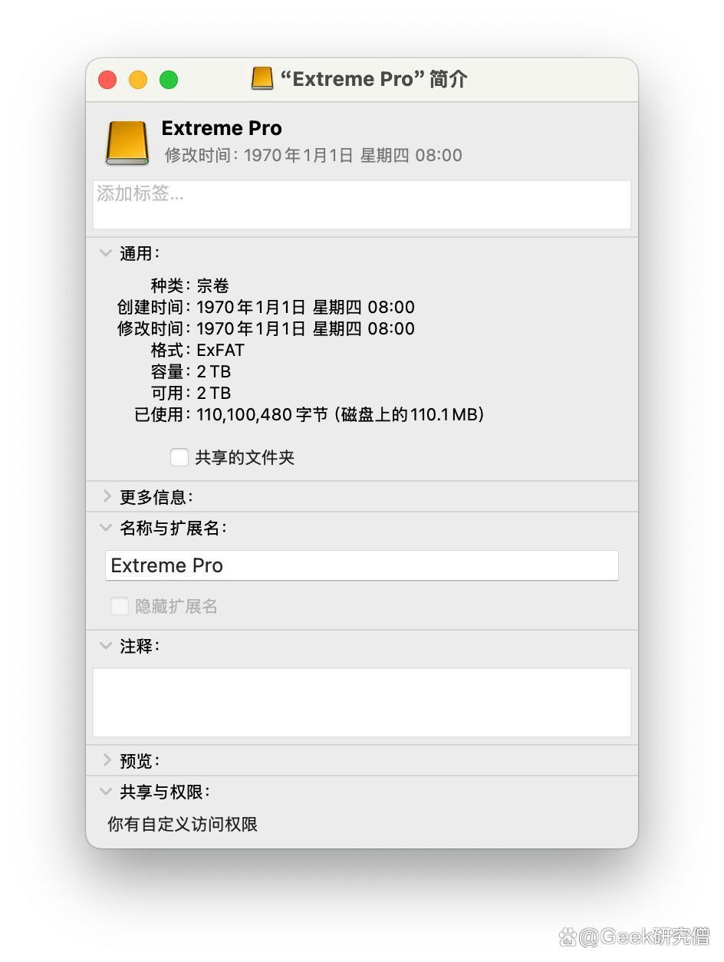
Task: Enable the 共享的文件夹 checkbox
Action: [x=179, y=457]
